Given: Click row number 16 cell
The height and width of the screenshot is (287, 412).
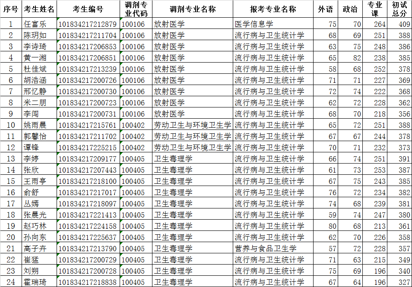Looking at the screenshot, I should coord(11,192).
